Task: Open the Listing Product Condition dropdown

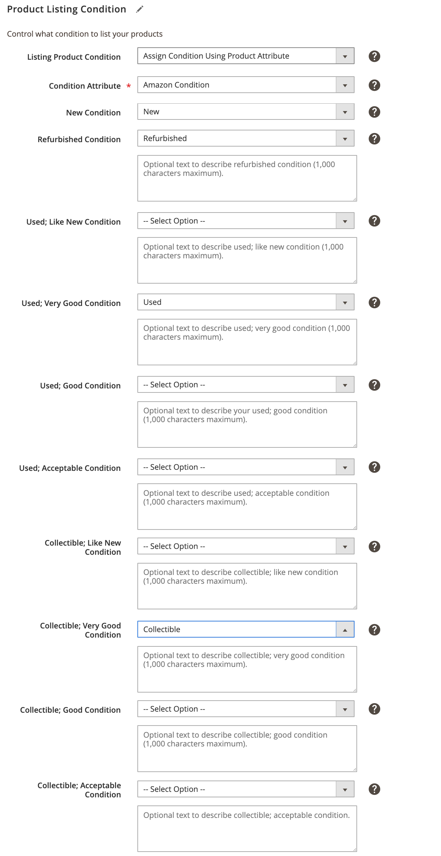Action: click(246, 56)
